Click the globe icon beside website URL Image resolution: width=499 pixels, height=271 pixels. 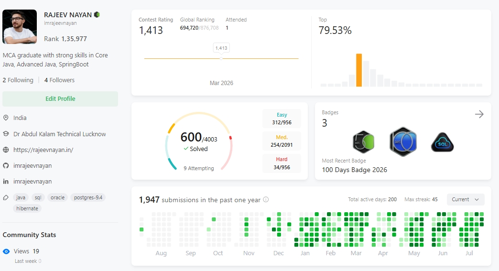tap(6, 150)
